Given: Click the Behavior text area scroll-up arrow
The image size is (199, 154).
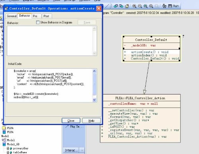Looking at the screenshot, I should pyautogui.click(x=94, y=28).
